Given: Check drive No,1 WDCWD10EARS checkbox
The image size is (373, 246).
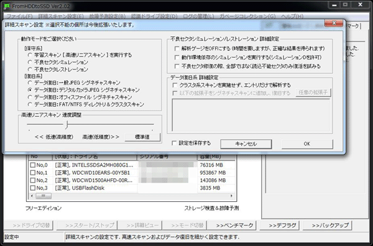Looking at the screenshot, I should point(33,173).
